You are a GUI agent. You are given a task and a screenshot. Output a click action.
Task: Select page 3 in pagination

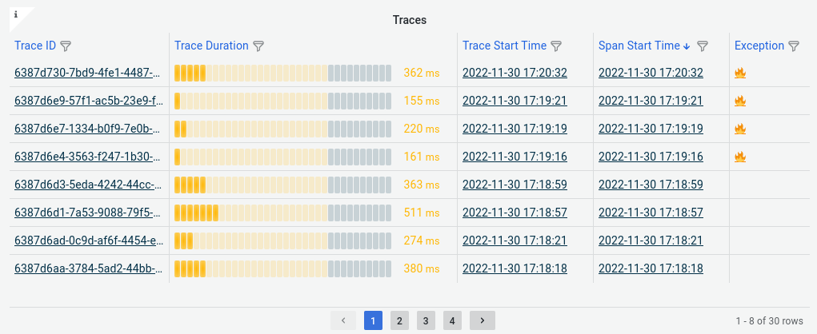click(426, 320)
